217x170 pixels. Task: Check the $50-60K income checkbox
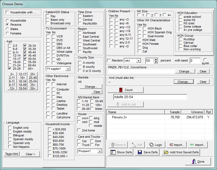tap(50, 140)
